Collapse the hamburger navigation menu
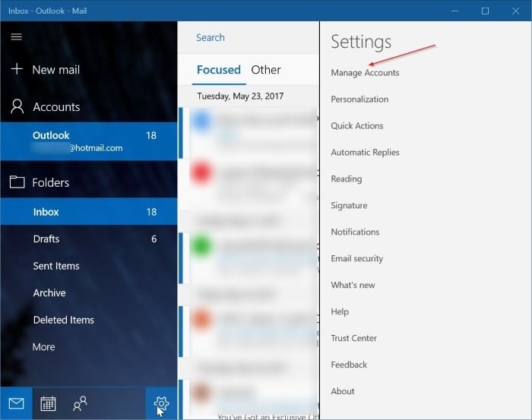 (16, 36)
